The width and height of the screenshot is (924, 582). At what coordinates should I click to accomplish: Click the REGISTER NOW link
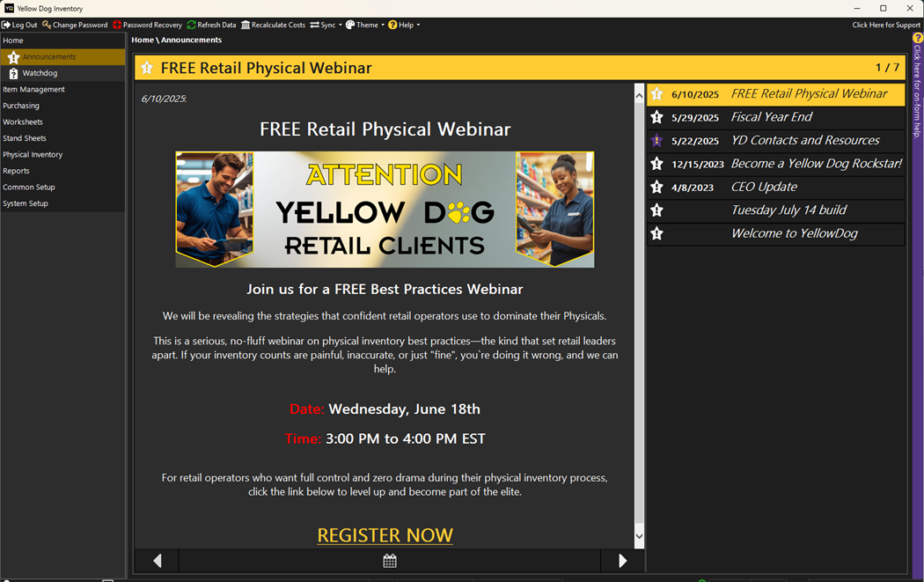(x=385, y=535)
